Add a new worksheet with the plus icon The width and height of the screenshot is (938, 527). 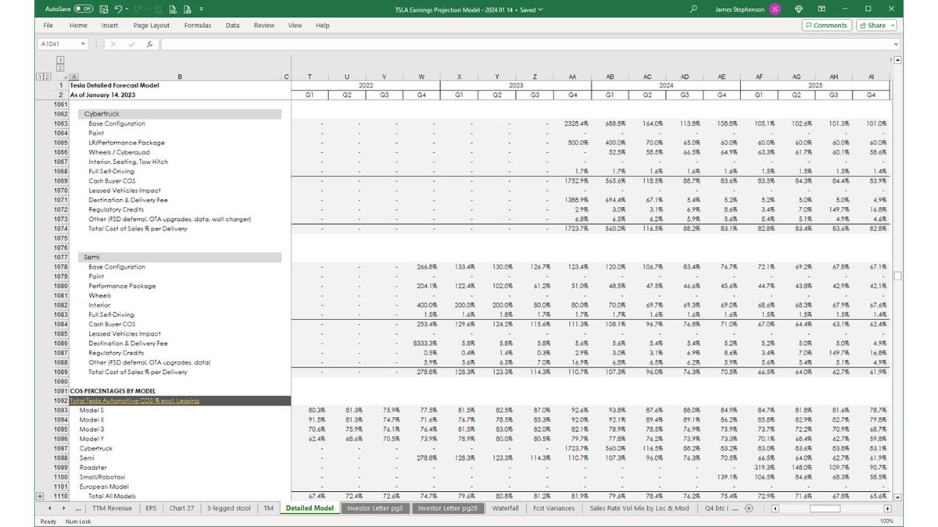click(x=748, y=507)
